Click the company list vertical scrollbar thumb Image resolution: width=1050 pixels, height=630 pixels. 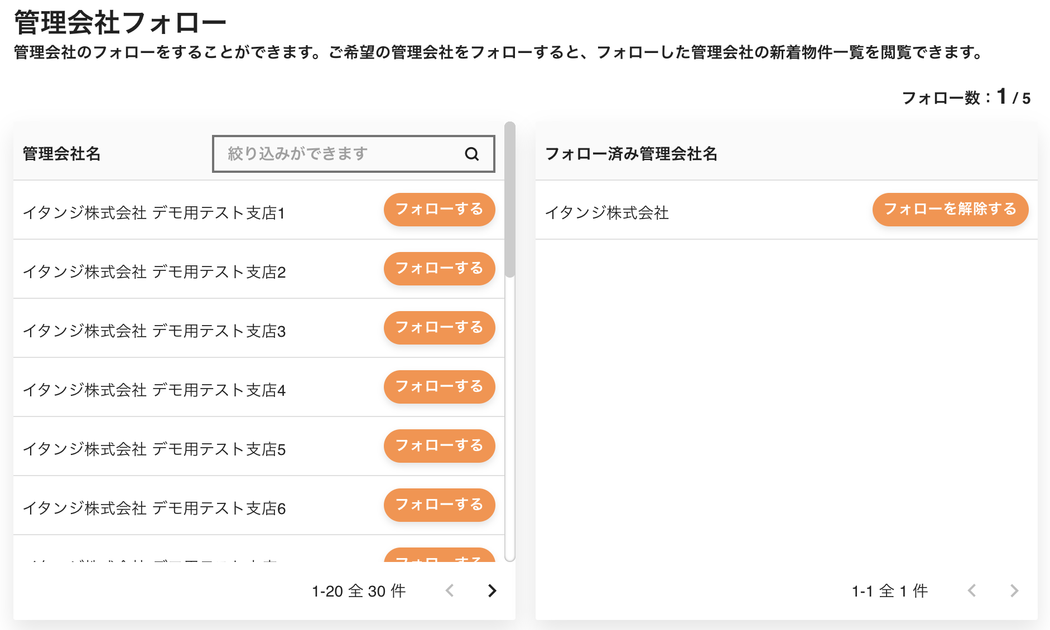(x=509, y=200)
